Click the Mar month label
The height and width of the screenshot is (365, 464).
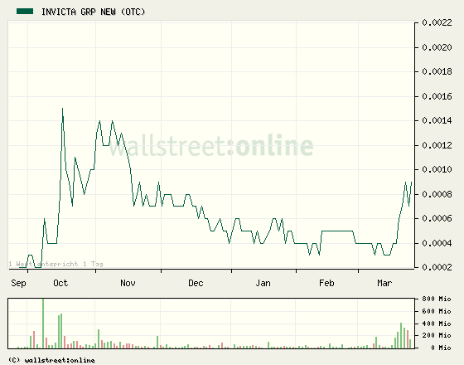pyautogui.click(x=384, y=283)
